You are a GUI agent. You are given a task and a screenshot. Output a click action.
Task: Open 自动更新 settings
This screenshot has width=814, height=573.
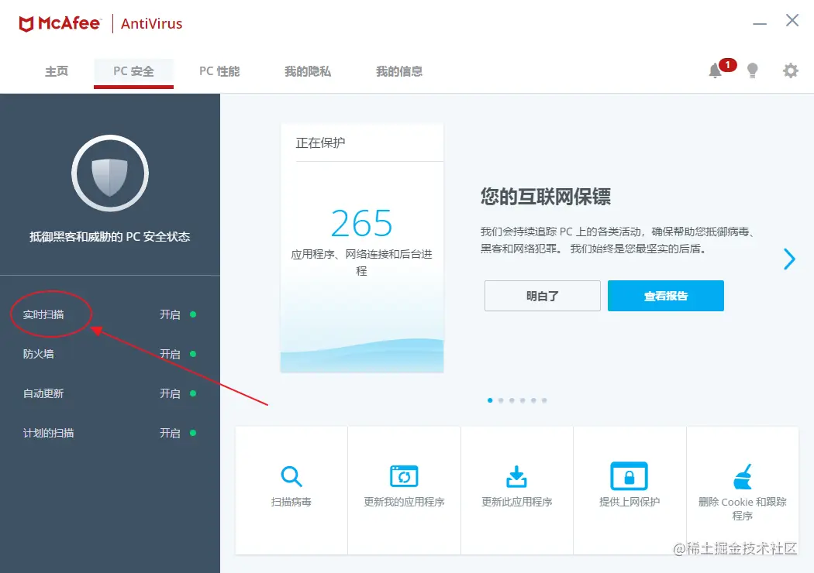pos(43,393)
